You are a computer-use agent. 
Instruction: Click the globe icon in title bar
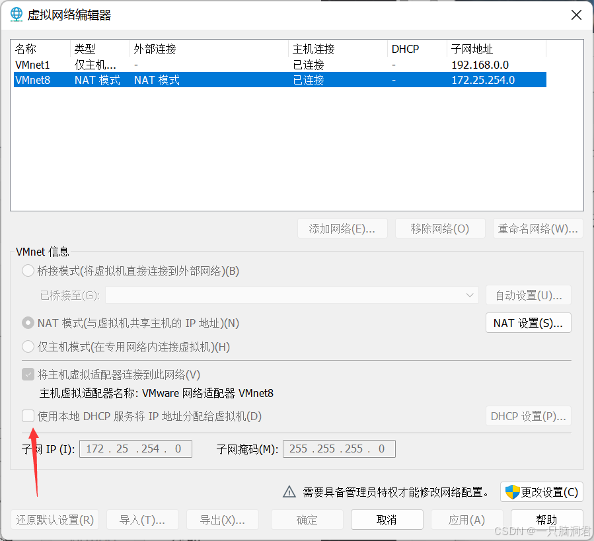pos(17,15)
